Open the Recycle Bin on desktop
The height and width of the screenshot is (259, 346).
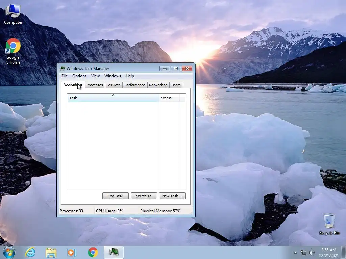[x=329, y=224]
